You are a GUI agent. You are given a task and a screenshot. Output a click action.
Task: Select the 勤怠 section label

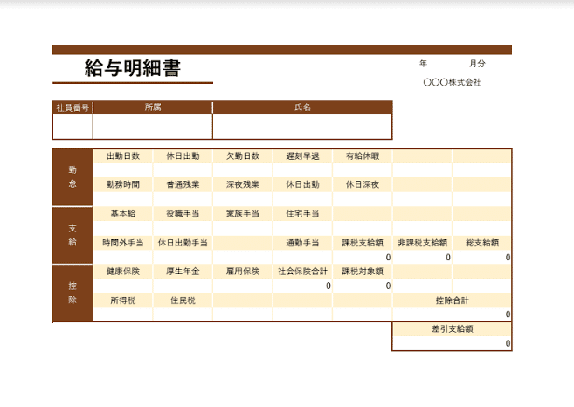[x=73, y=177]
